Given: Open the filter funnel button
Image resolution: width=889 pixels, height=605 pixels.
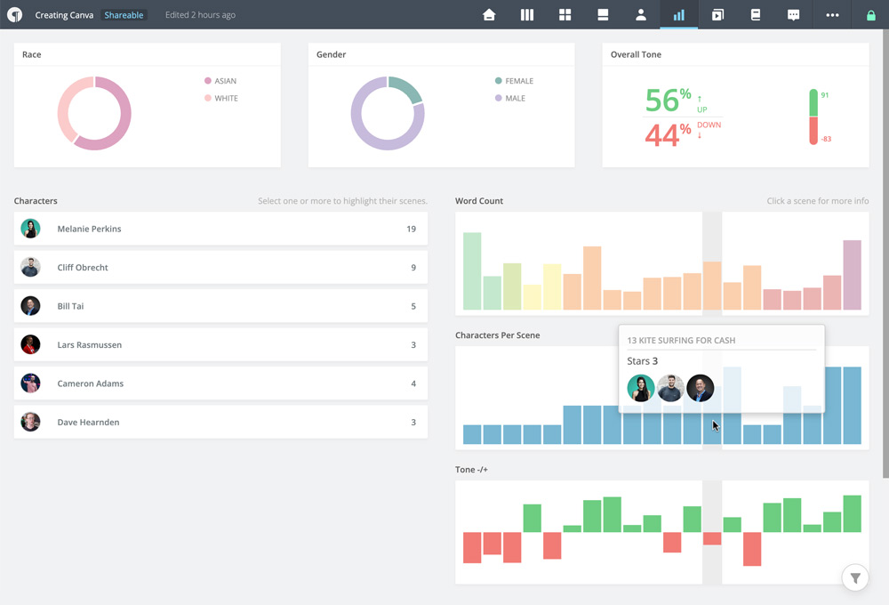Looking at the screenshot, I should pyautogui.click(x=855, y=577).
